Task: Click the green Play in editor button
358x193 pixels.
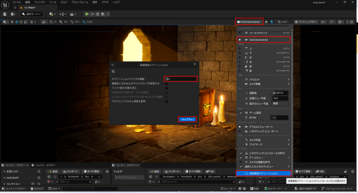Action: pyautogui.click(x=87, y=14)
